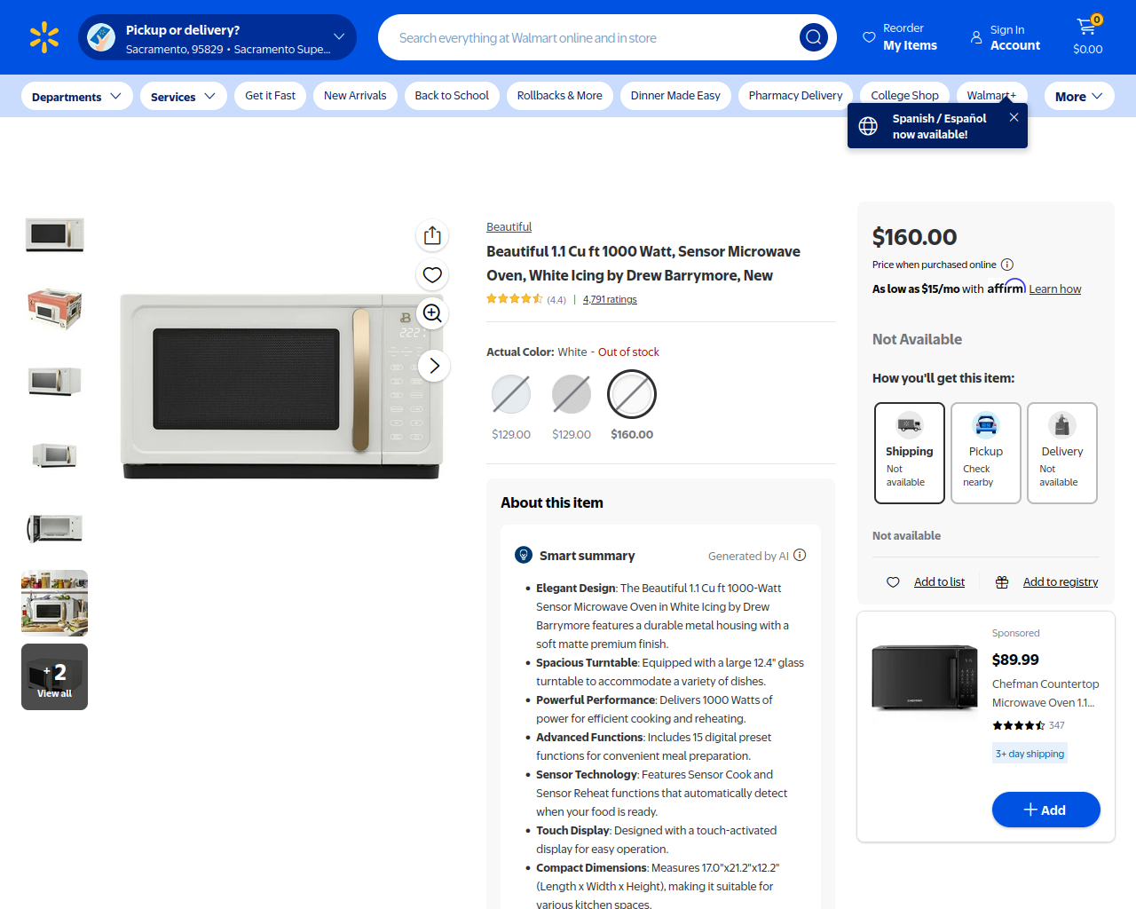Click Add to list
The height and width of the screenshot is (909, 1136).
click(x=939, y=582)
